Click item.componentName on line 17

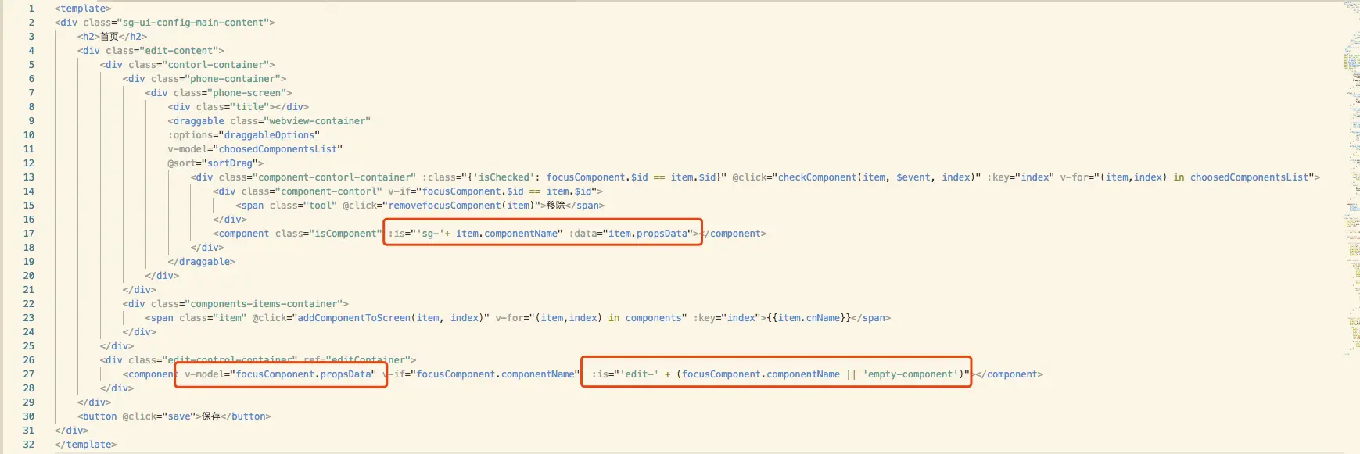tap(507, 234)
